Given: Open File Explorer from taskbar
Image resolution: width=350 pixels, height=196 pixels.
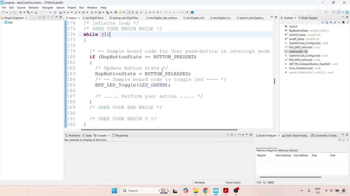Looking at the screenshot, I should 196,191.
